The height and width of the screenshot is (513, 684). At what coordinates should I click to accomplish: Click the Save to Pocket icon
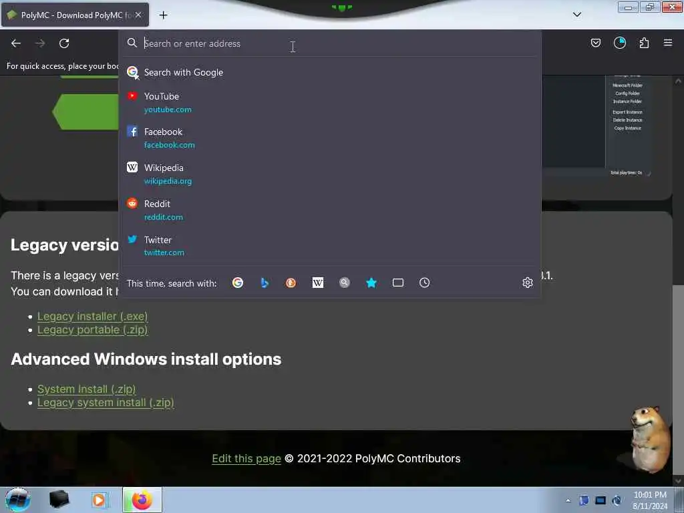[x=595, y=43]
